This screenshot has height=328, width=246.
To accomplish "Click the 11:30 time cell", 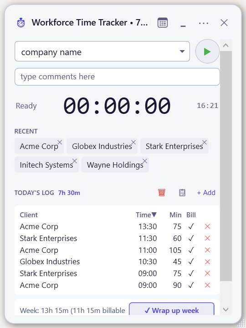I will [x=148, y=238].
